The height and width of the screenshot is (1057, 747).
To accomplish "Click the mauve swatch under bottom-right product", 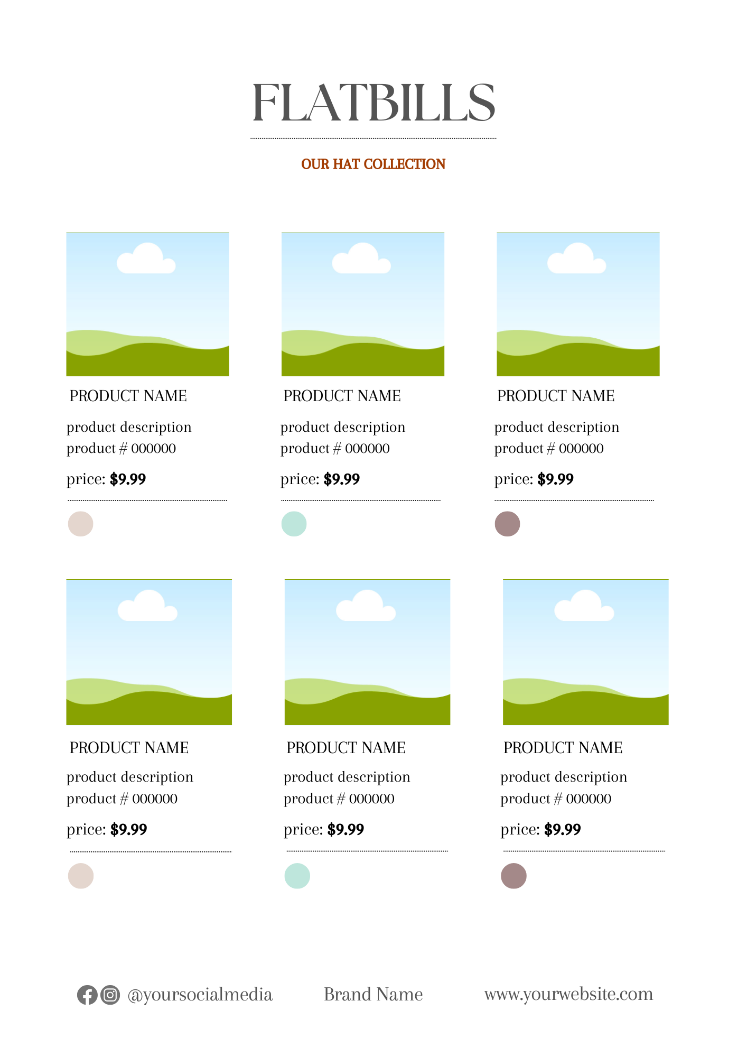I will click(513, 876).
